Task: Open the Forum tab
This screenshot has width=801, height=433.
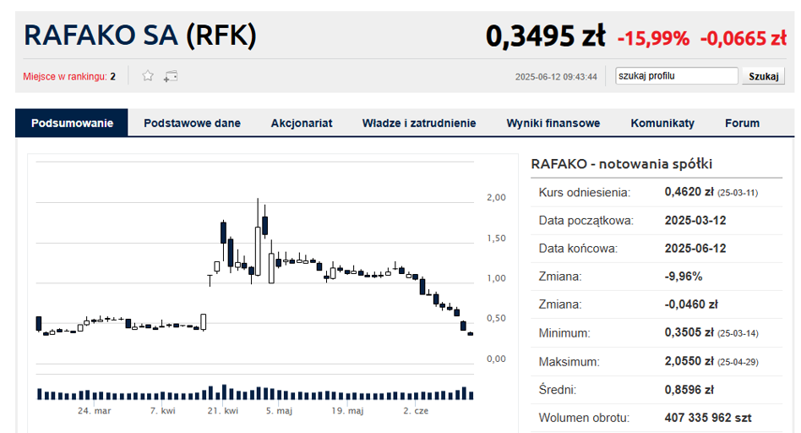Action: click(x=742, y=123)
